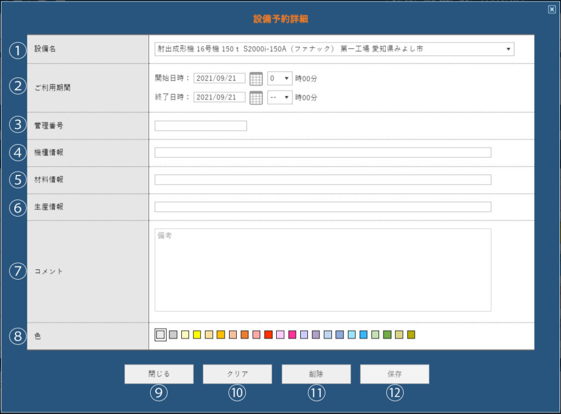The image size is (561, 414).
Task: Select the dark green color swatch
Action: click(x=387, y=334)
